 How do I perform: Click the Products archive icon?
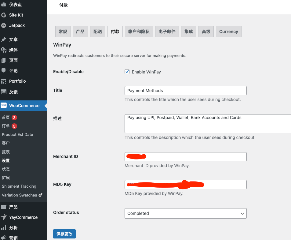(4, 207)
